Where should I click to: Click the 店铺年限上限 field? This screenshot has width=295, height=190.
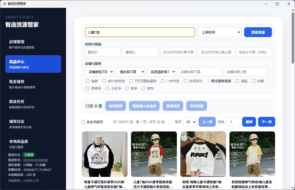(246, 72)
